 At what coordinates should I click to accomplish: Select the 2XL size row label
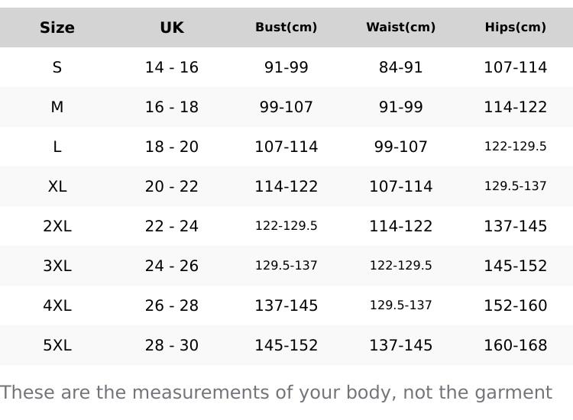pyautogui.click(x=57, y=226)
